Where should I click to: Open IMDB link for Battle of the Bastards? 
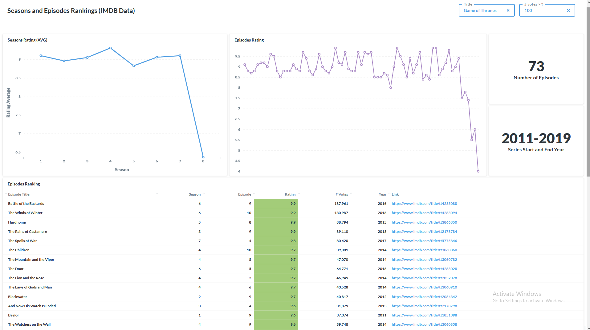coord(424,204)
